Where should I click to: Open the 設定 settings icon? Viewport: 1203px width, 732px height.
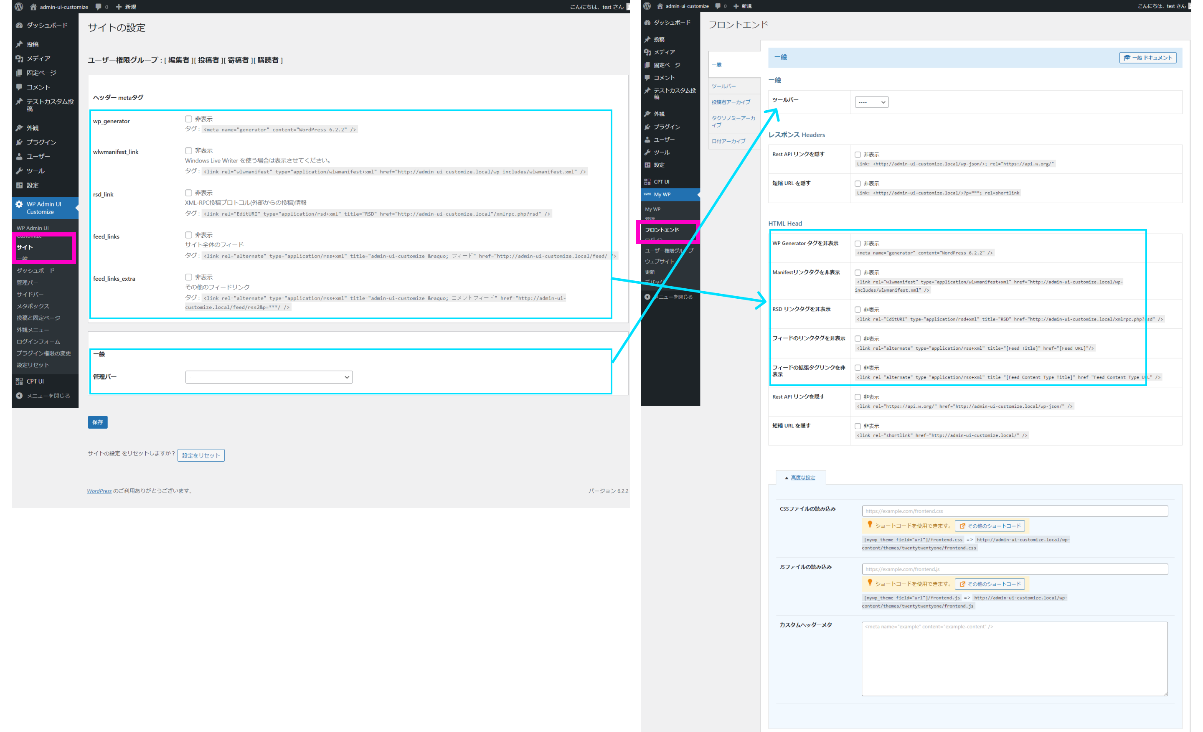point(20,185)
